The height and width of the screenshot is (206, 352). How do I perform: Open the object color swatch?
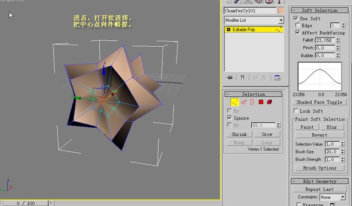coord(281,10)
